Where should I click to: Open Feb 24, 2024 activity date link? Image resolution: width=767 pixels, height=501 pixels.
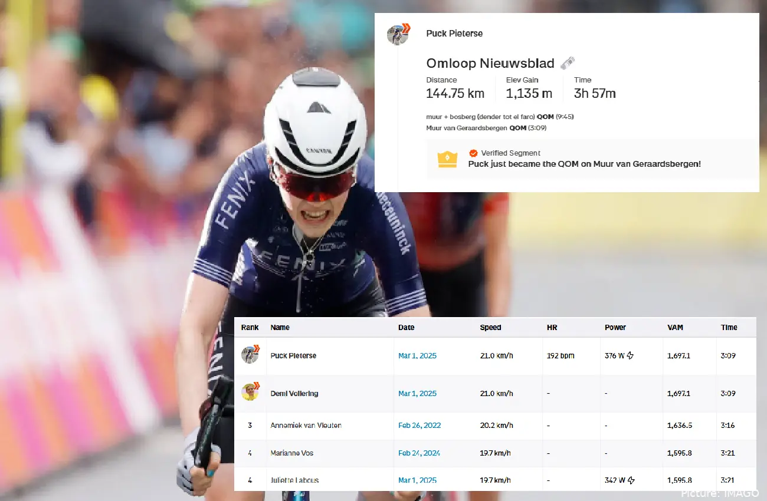click(419, 453)
